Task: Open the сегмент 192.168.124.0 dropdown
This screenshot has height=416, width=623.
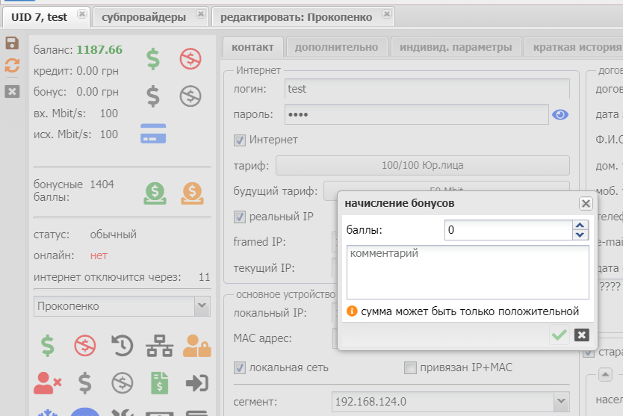Action: coord(562,402)
